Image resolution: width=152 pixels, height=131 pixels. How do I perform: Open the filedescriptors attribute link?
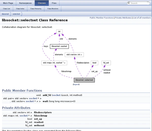[43, 112]
